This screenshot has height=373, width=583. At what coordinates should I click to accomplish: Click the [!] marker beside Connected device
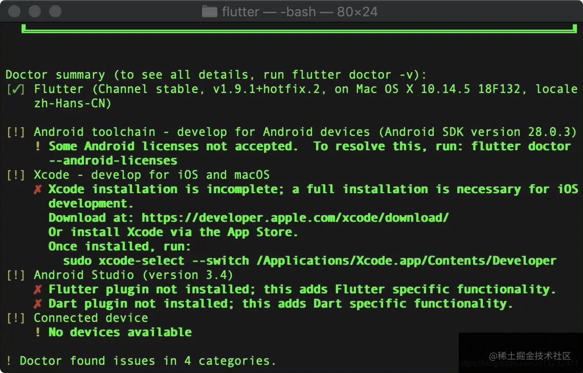[x=16, y=318]
